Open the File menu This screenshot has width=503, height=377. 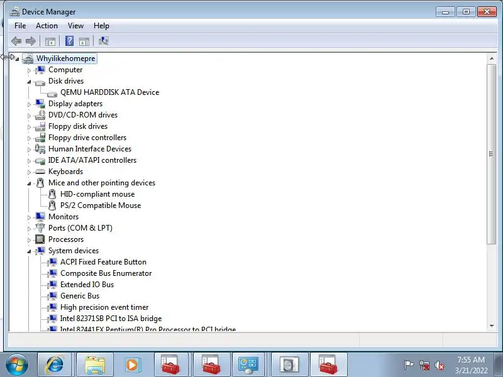tap(20, 26)
